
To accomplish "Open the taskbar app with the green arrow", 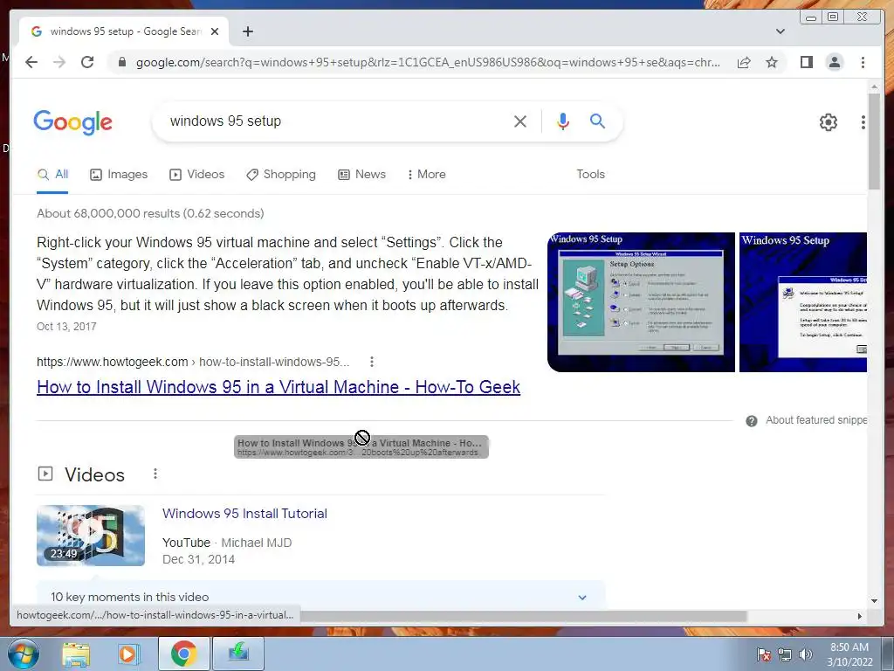I will pos(238,654).
